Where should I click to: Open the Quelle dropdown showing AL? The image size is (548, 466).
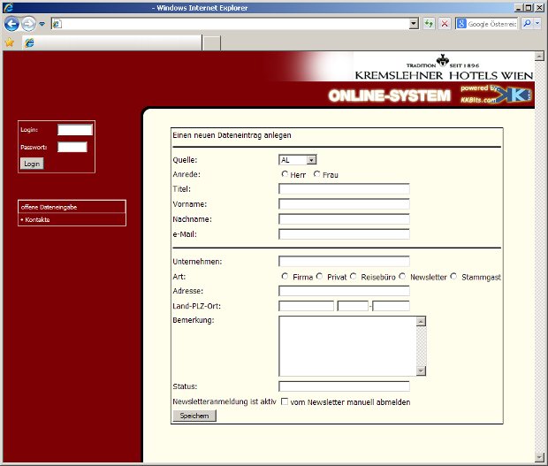point(297,160)
